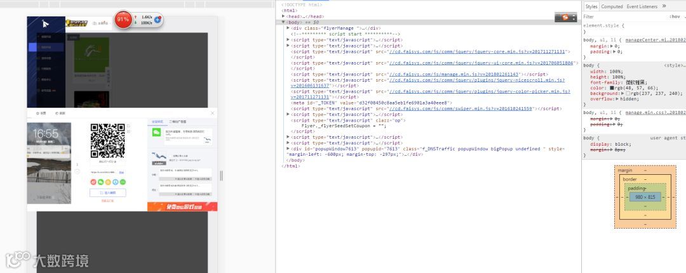Click the white arrow logo in sidebar

(46, 24)
